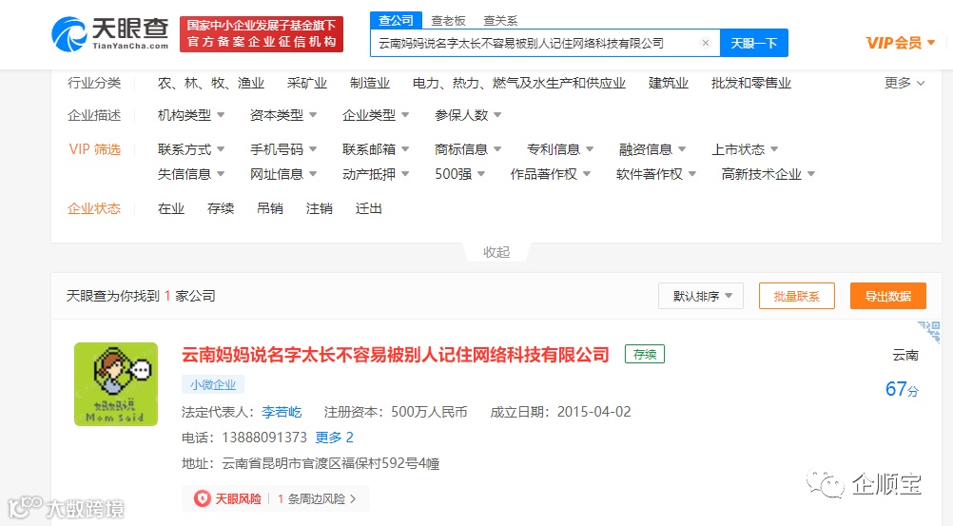
Task: Open the 机构类型 dropdown
Action: click(191, 115)
